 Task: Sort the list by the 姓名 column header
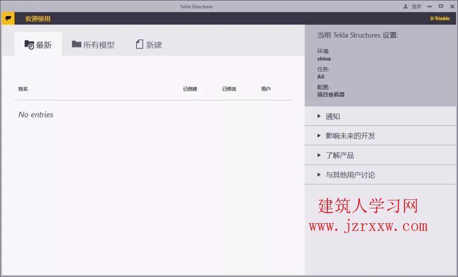pos(23,89)
